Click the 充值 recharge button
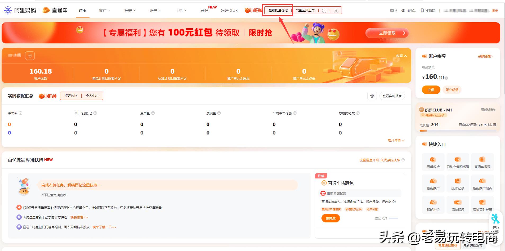505x251 pixels. pyautogui.click(x=431, y=90)
